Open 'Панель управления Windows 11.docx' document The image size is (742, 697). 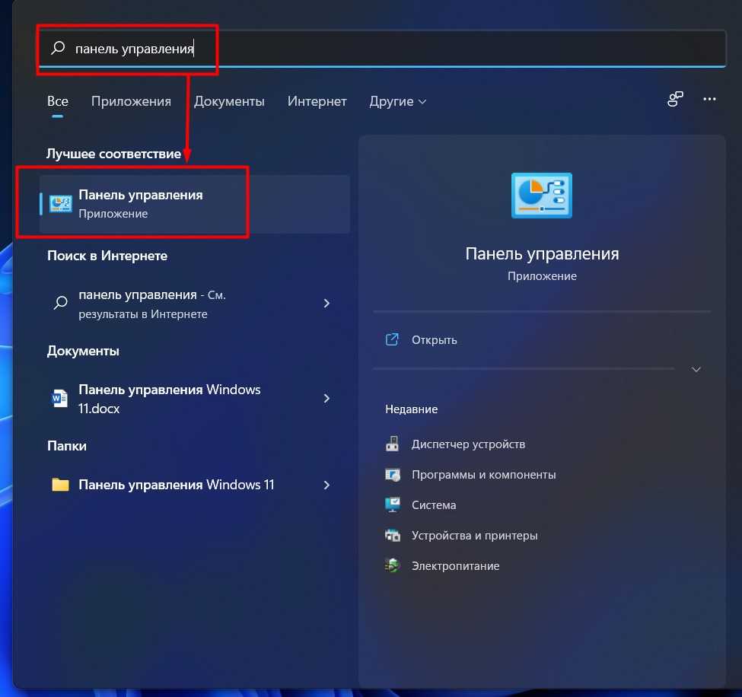(x=195, y=399)
